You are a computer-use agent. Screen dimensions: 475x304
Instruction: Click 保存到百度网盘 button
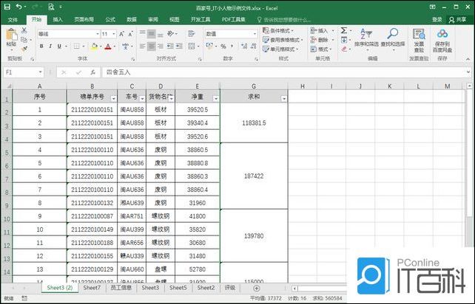click(442, 41)
